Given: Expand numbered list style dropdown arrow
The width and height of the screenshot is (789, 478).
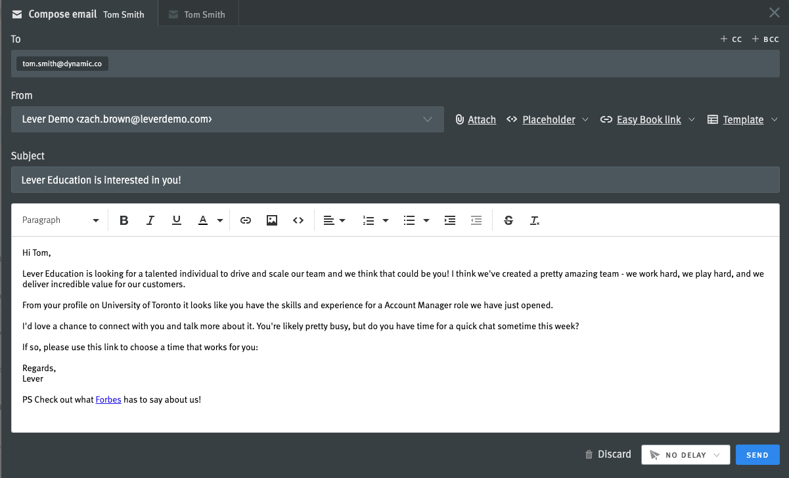Looking at the screenshot, I should click(386, 220).
